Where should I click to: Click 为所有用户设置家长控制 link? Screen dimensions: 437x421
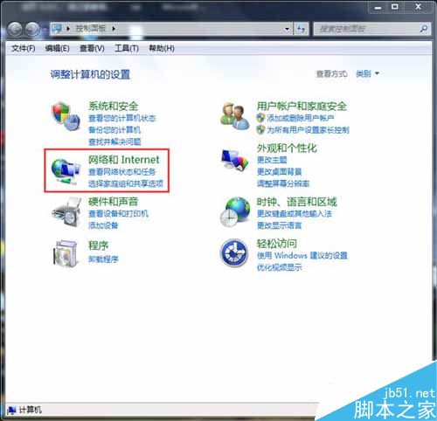coord(308,130)
